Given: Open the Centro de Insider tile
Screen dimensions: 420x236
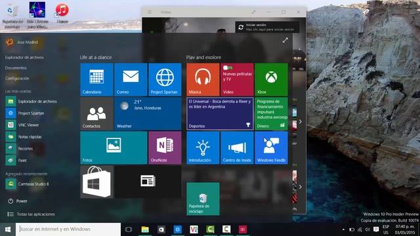Looking at the screenshot, I should click(237, 147).
